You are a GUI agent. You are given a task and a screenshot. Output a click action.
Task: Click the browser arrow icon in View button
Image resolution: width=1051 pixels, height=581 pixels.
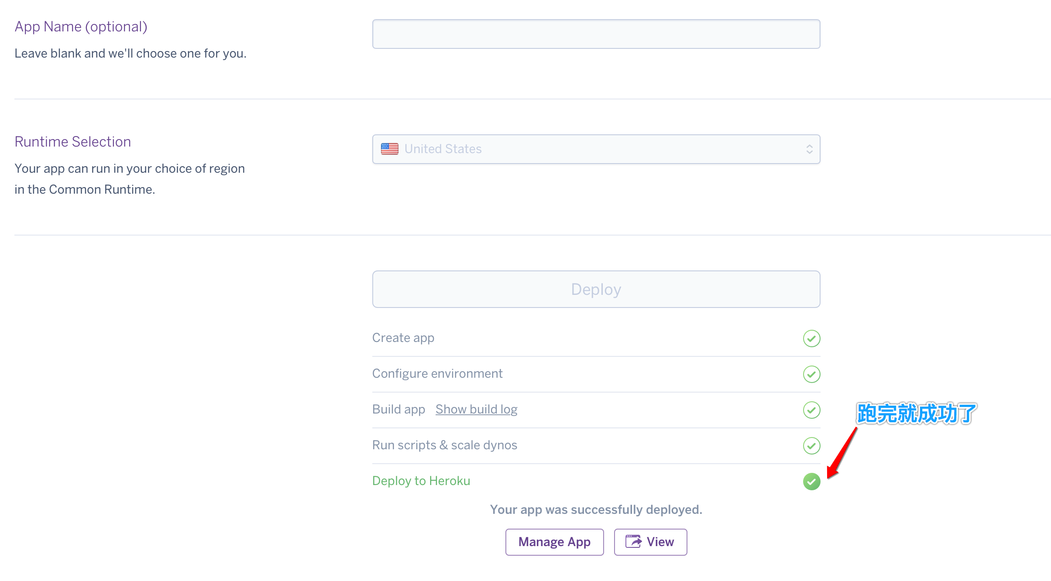tap(633, 542)
